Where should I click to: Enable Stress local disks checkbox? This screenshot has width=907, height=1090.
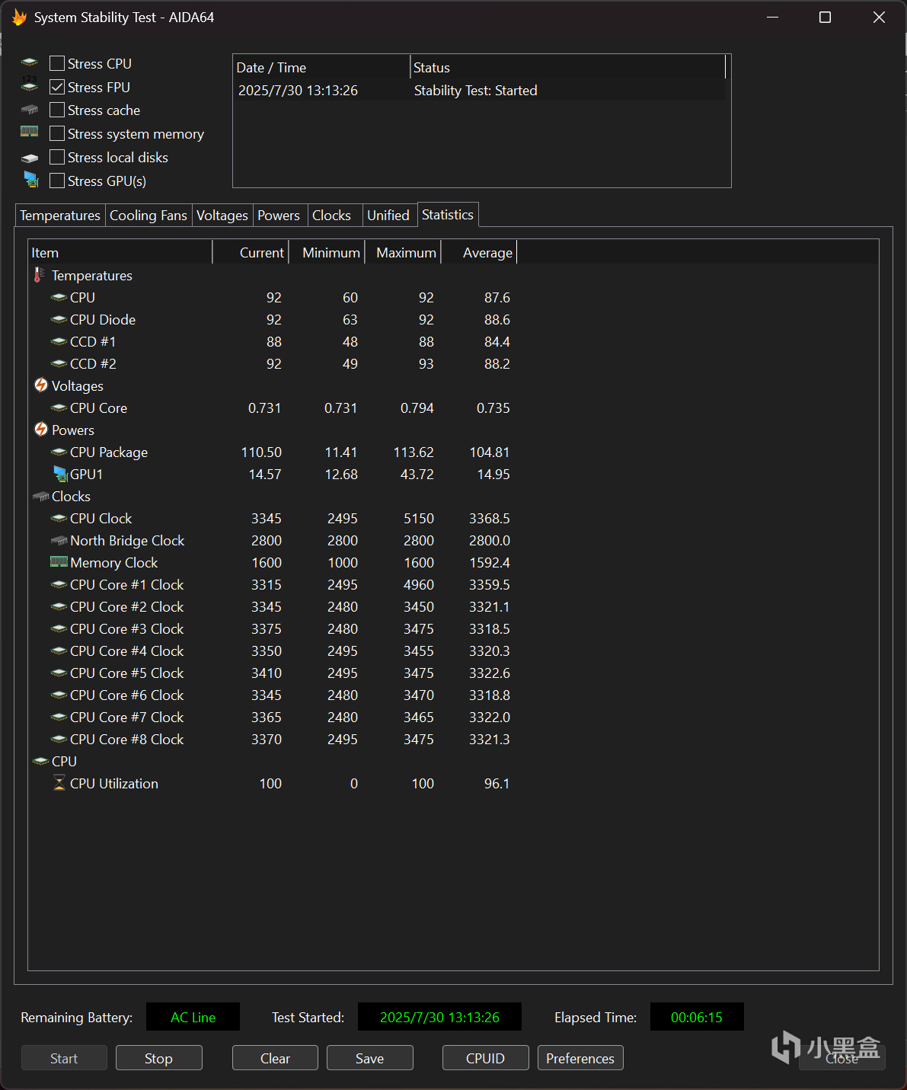tap(57, 158)
